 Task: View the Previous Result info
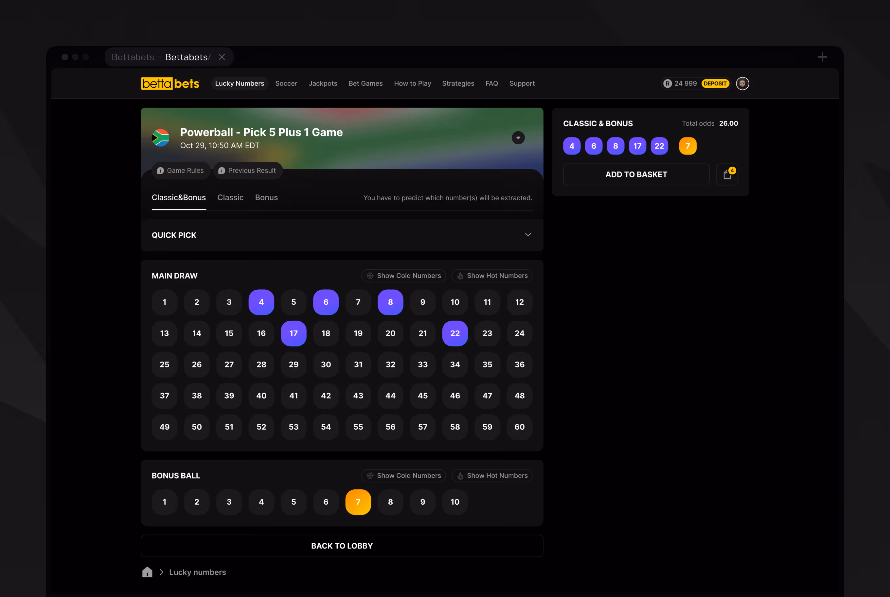click(x=247, y=171)
